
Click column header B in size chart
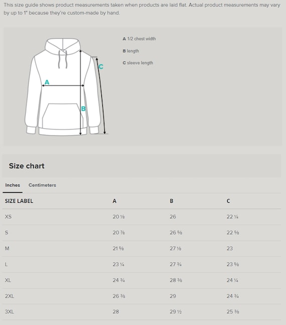[x=172, y=201]
